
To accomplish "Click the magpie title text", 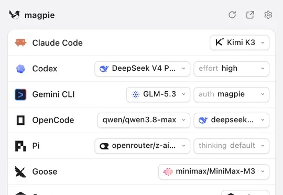I will click(39, 15).
